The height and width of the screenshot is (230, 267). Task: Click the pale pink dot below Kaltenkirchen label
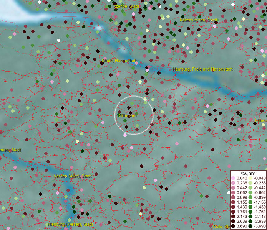[214, 26]
